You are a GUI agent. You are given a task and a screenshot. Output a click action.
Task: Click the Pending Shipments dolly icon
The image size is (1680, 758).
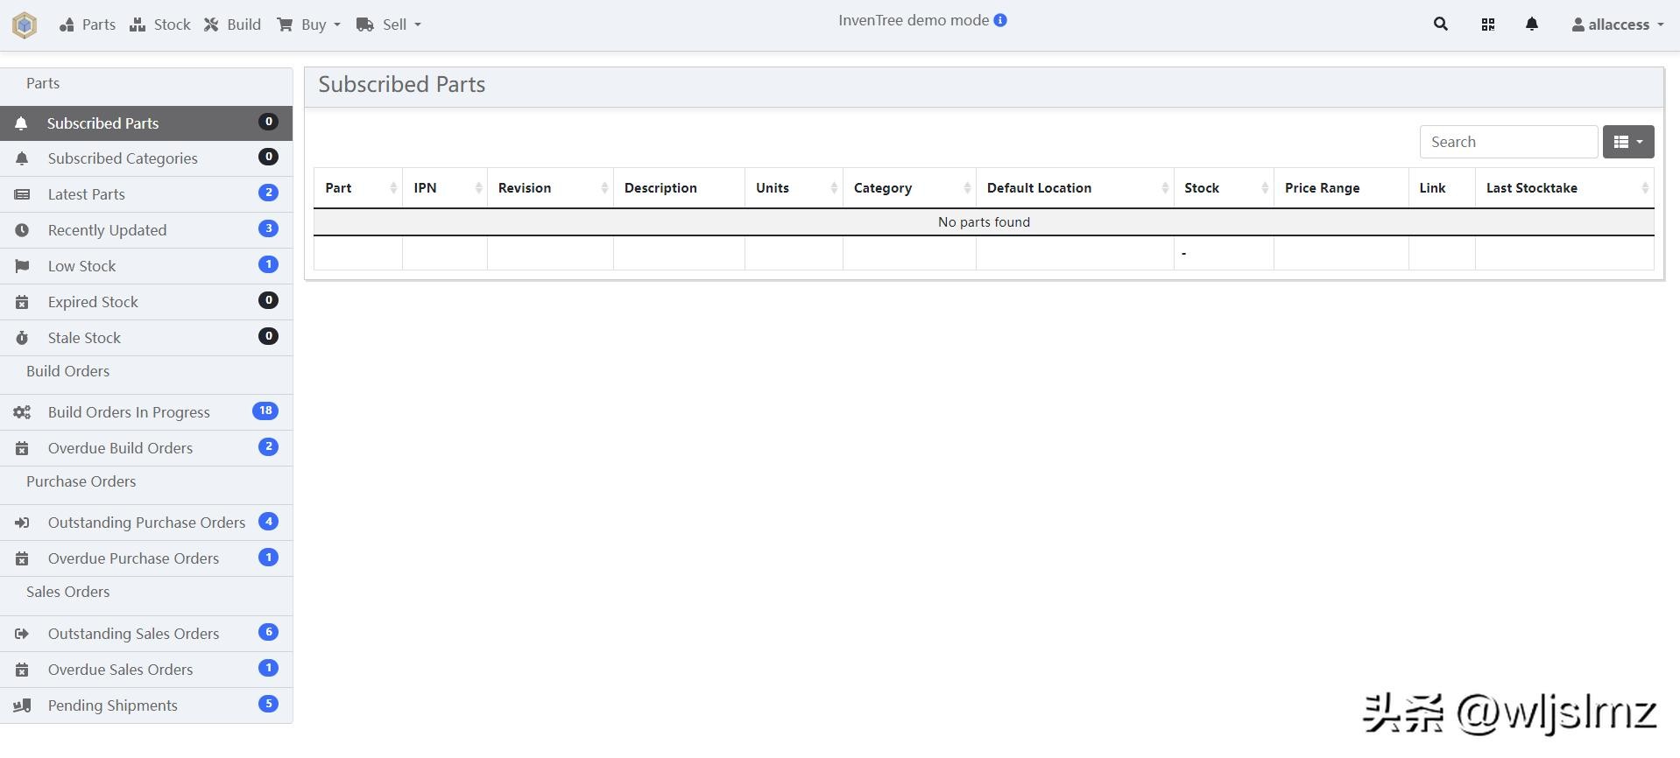(x=22, y=705)
